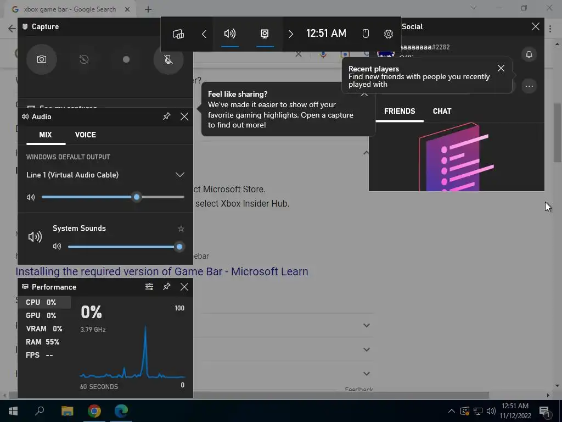Toggle the microphone while recording
Viewport: 562px width, 422px height.
pos(168,59)
